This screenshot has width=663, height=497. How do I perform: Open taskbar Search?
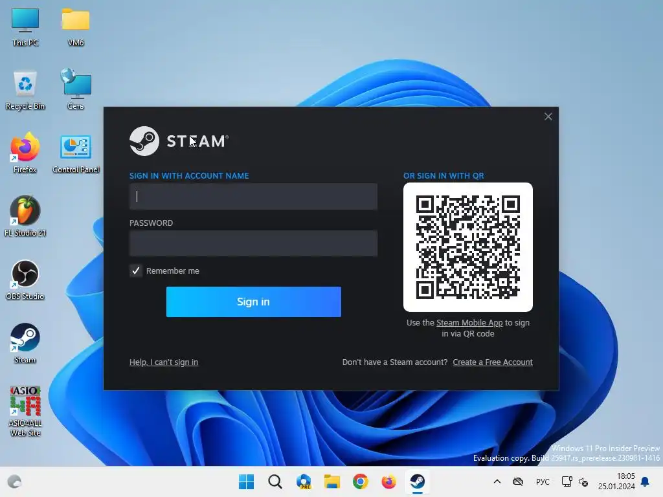click(x=275, y=481)
